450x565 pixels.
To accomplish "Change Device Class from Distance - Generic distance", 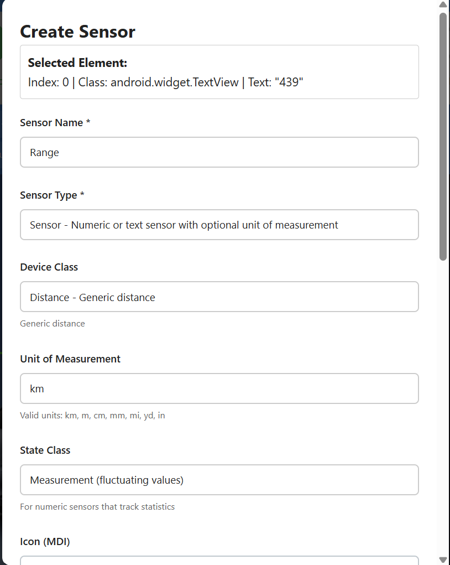I will click(x=219, y=297).
